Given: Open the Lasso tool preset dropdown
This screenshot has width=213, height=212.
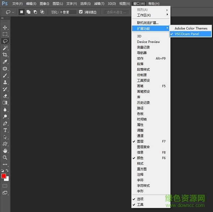Looking at the screenshot, I should (x=10, y=12).
